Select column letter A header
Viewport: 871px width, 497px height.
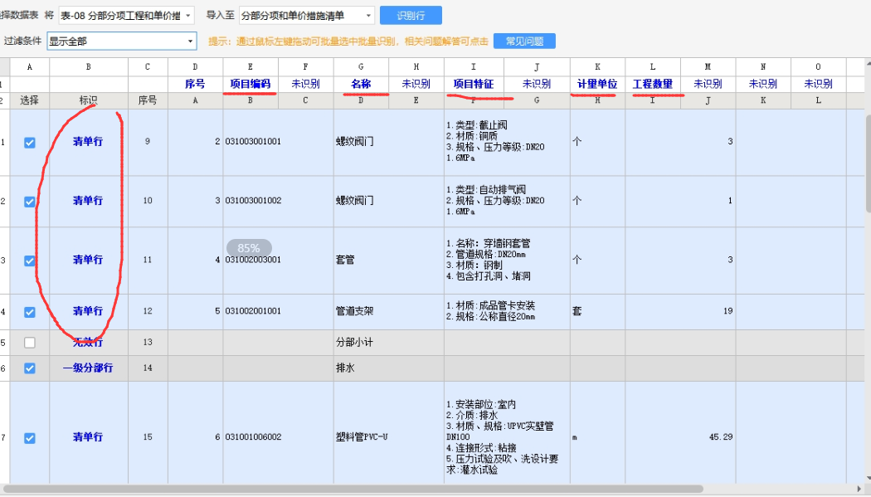point(29,66)
